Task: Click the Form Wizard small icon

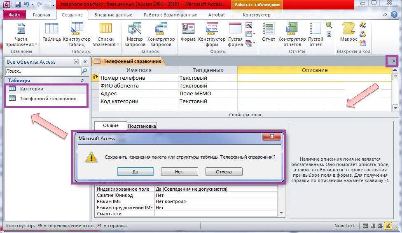Action: point(249,25)
